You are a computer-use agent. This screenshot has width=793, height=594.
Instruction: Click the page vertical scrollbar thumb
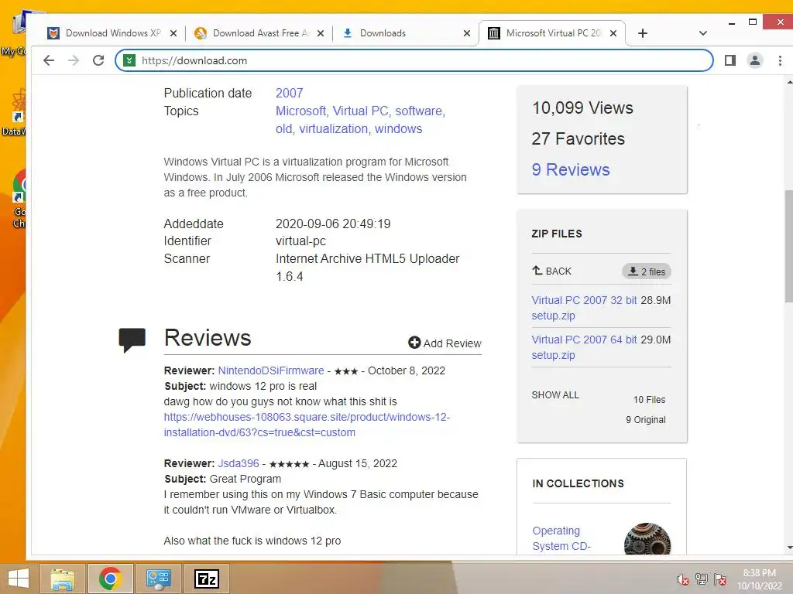point(789,246)
